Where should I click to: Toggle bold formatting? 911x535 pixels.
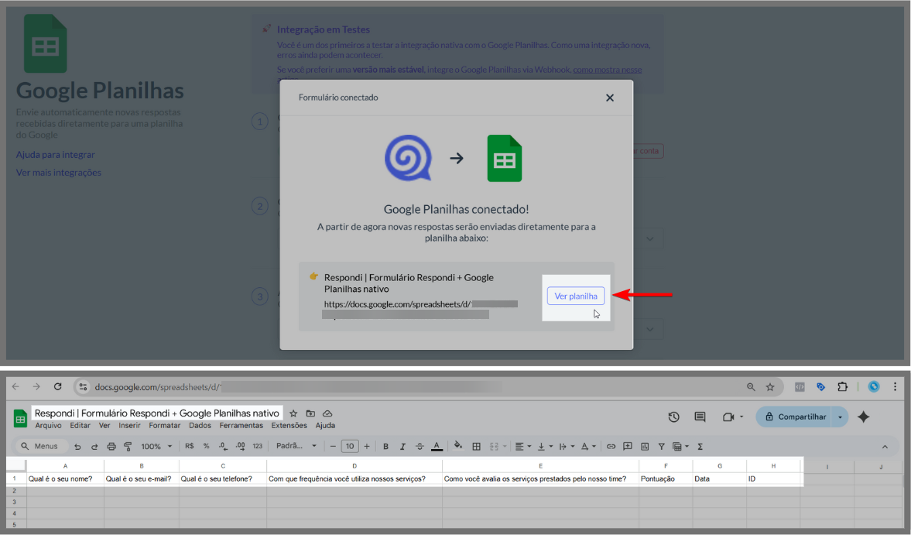[385, 446]
